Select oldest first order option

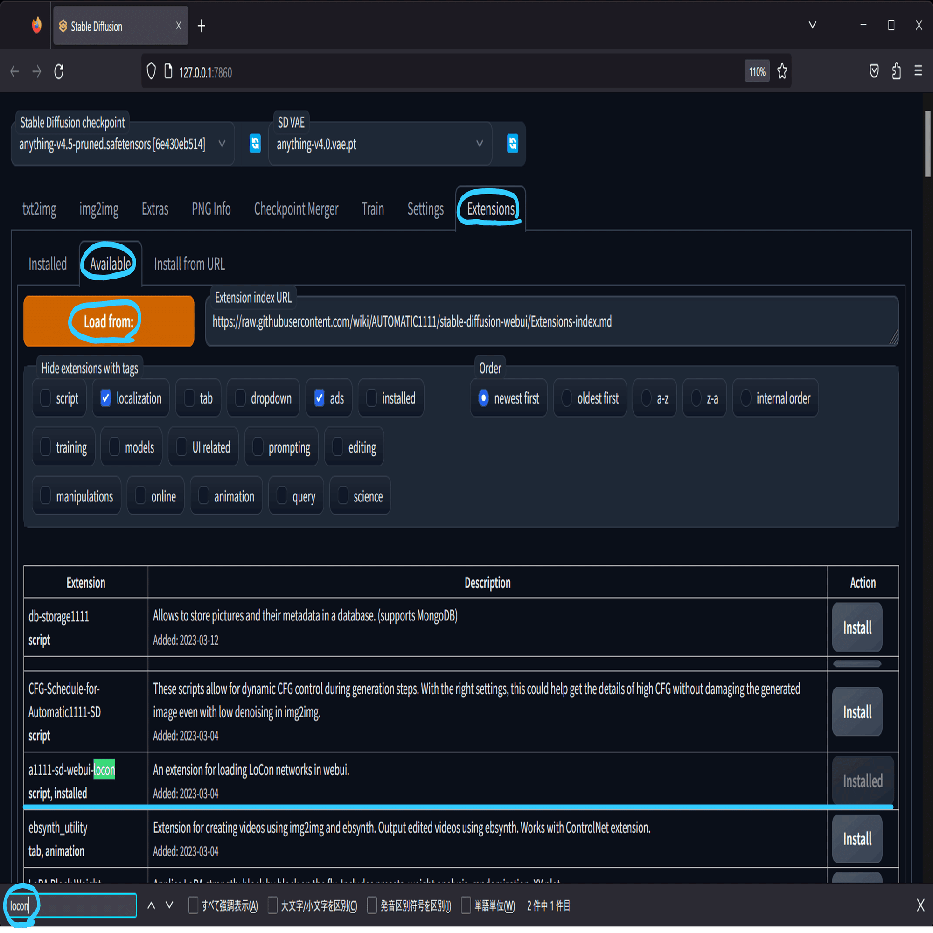click(567, 398)
